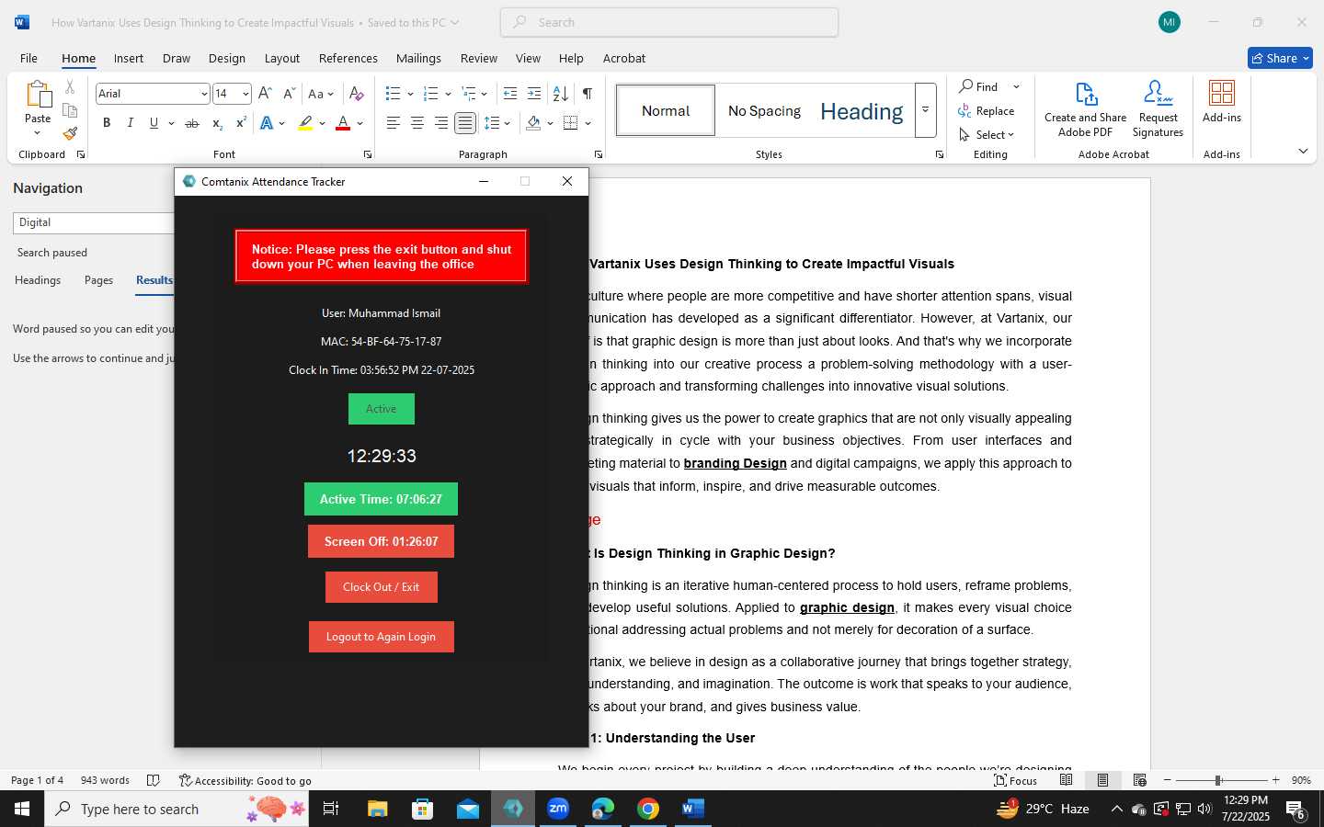Switch to Read Mode view
The width and height of the screenshot is (1324, 827).
1066,780
